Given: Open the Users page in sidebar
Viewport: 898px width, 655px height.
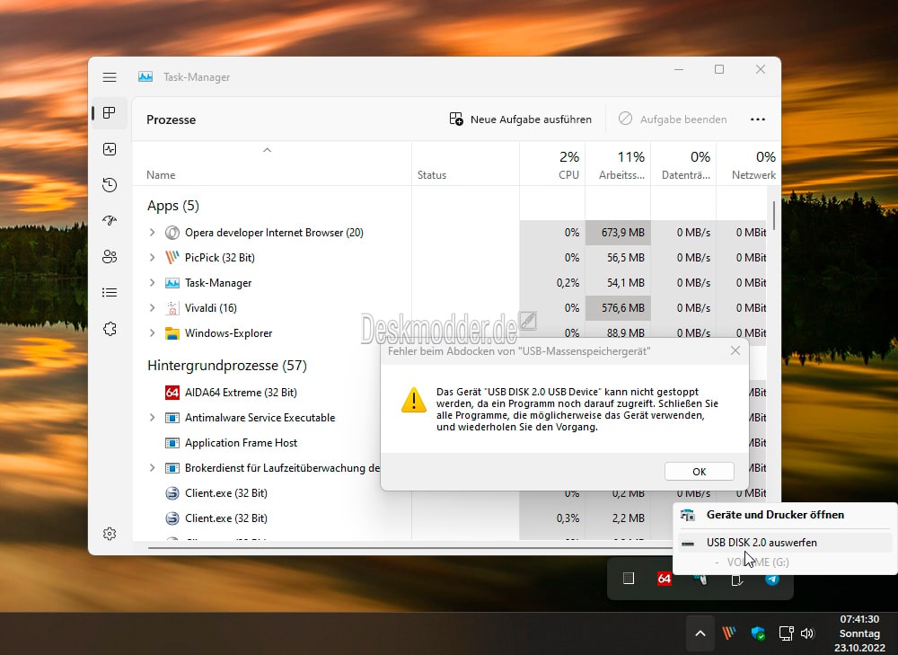Looking at the screenshot, I should 110,256.
